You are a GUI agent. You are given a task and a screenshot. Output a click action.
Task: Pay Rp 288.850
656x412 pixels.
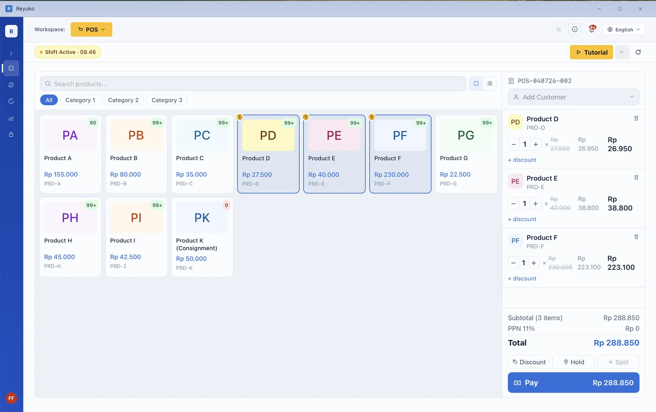(x=573, y=383)
